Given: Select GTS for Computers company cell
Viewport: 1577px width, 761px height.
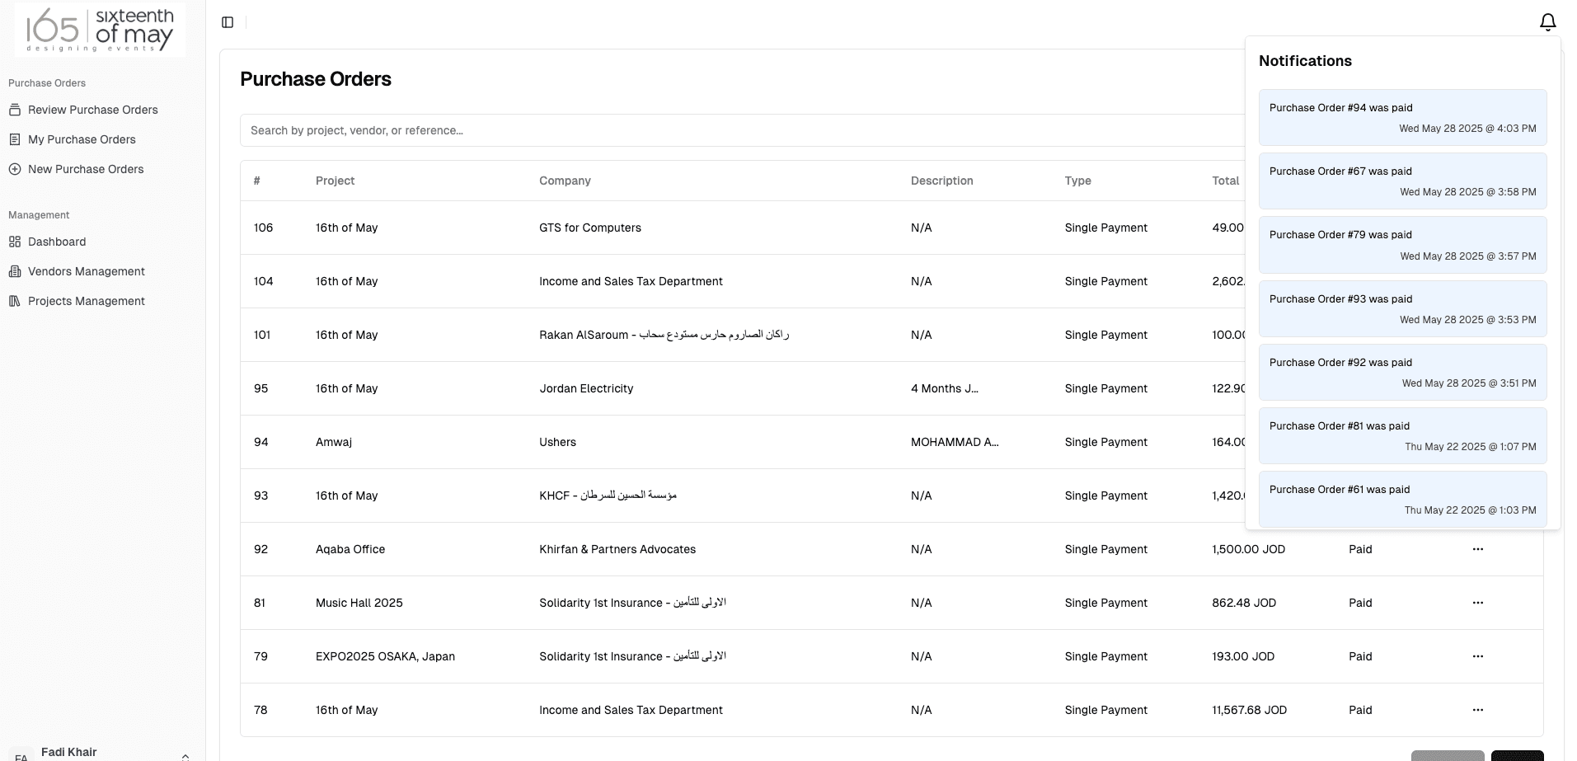Looking at the screenshot, I should tap(590, 228).
